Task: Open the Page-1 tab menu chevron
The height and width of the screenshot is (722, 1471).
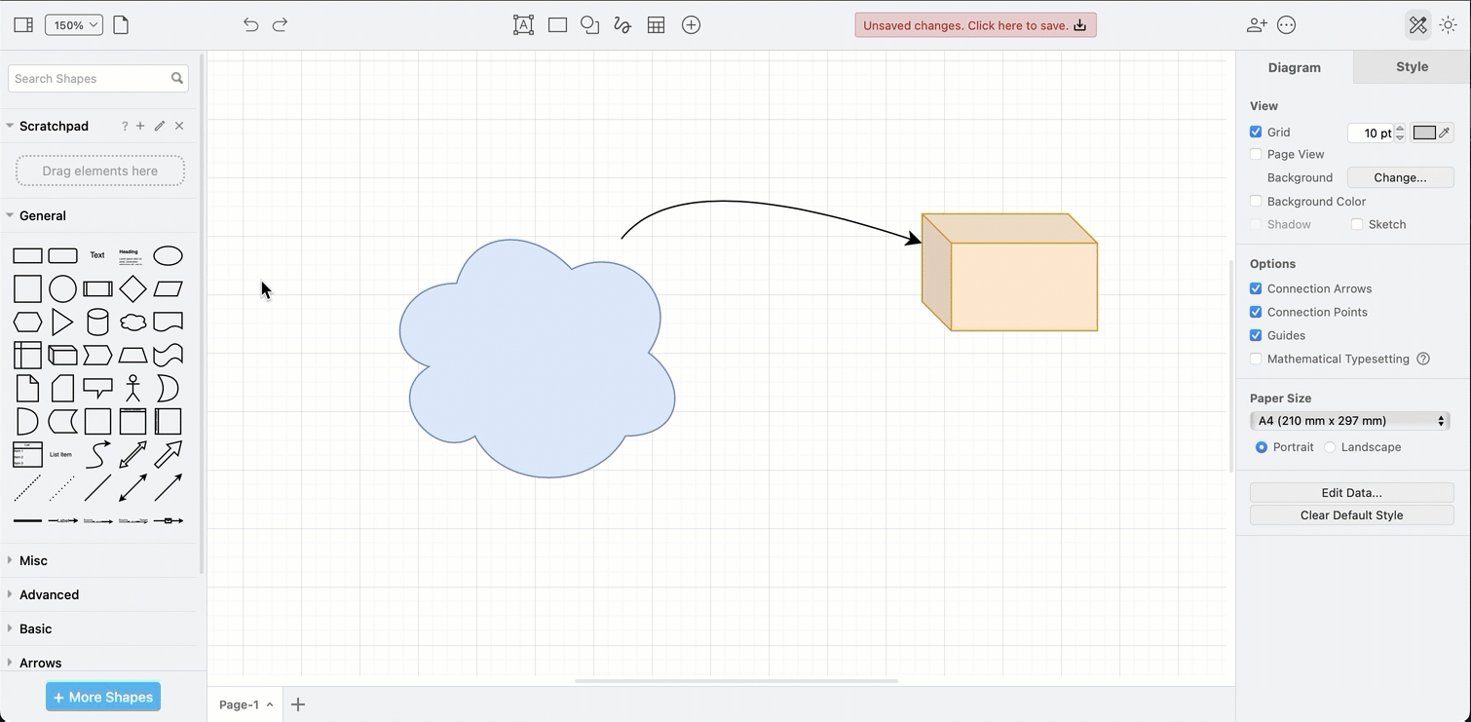Action: (270, 704)
